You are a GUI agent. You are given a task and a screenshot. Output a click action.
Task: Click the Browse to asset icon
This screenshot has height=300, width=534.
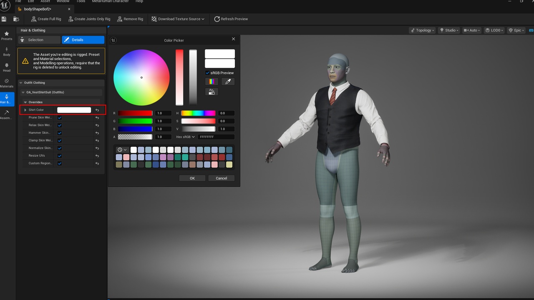coord(16,19)
